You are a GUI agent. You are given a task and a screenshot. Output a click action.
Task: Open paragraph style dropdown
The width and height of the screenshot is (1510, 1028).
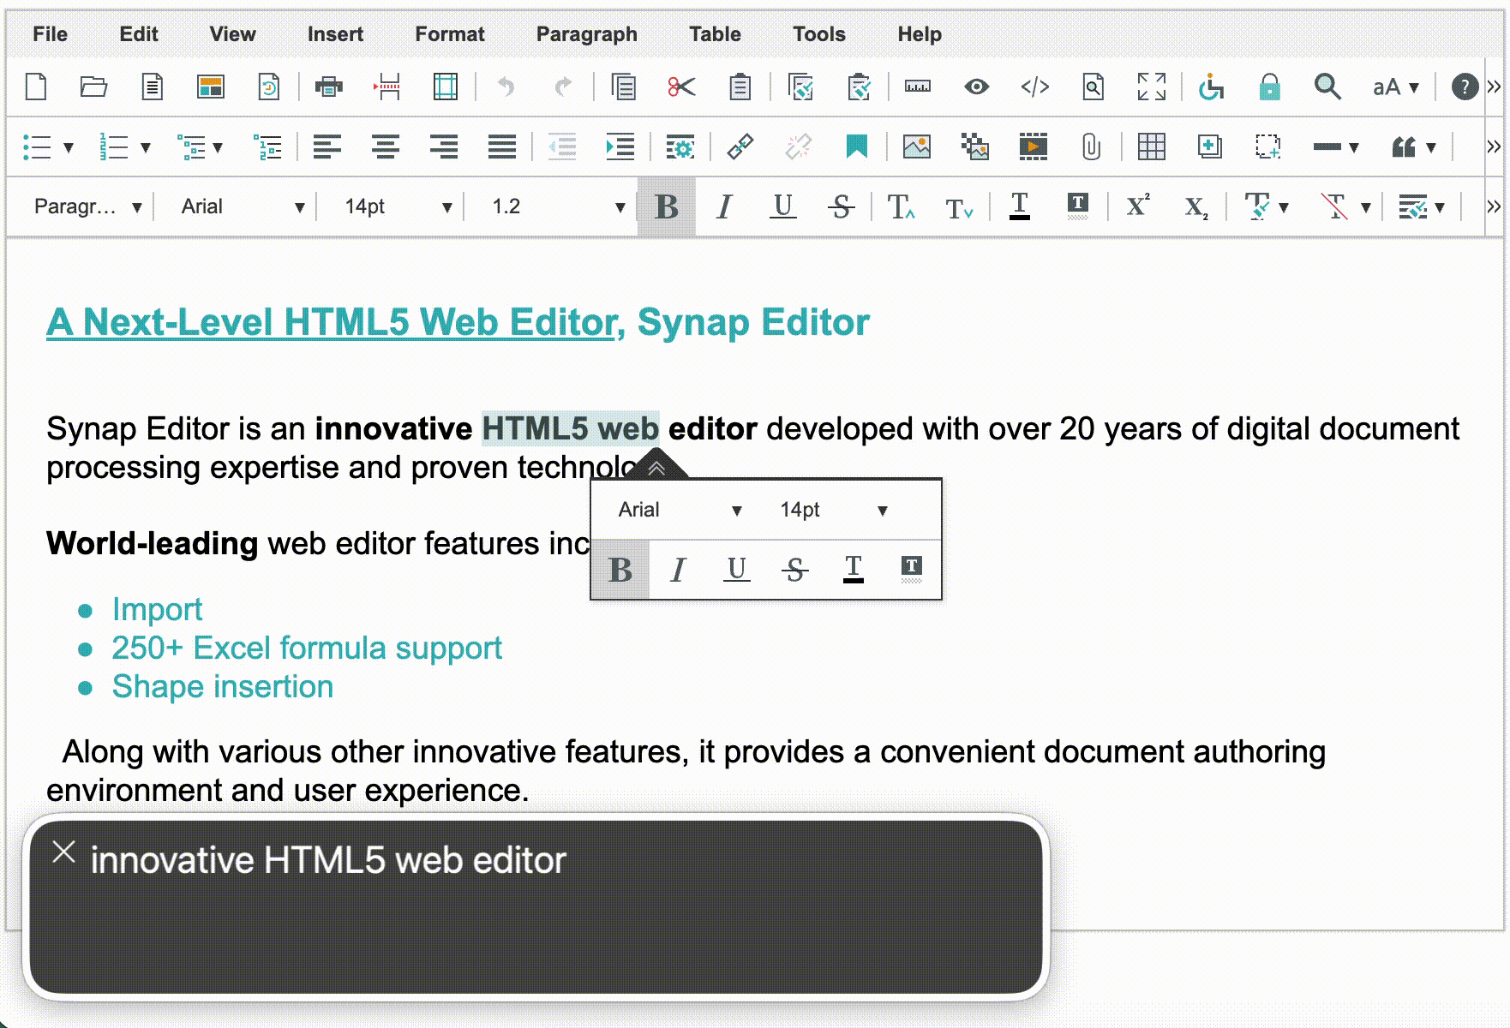tap(87, 206)
